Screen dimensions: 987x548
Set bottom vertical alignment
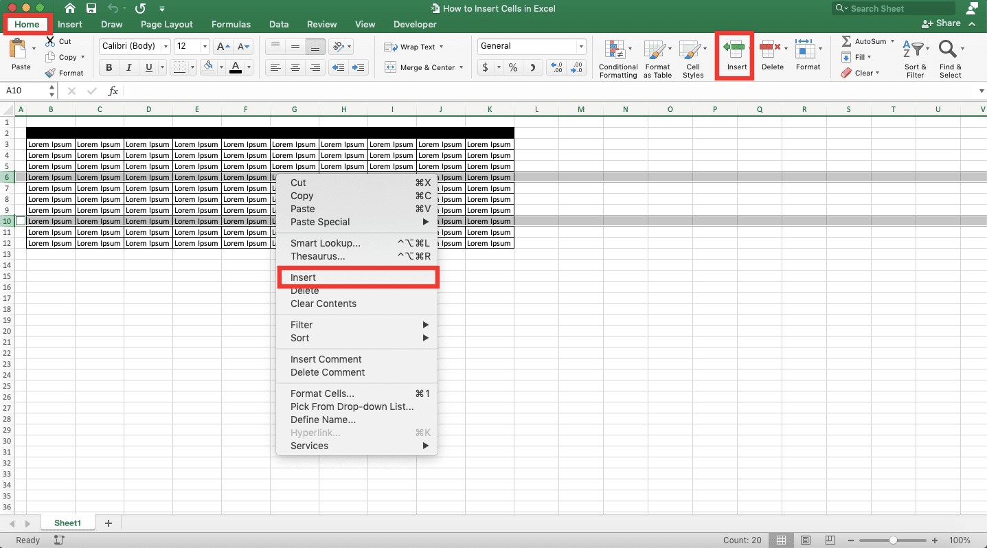[x=315, y=47]
